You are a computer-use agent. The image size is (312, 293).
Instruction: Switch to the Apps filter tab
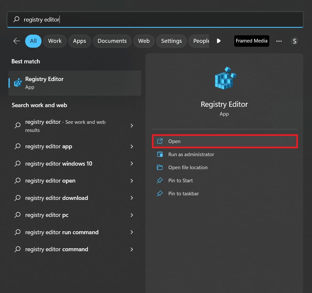[x=80, y=41]
